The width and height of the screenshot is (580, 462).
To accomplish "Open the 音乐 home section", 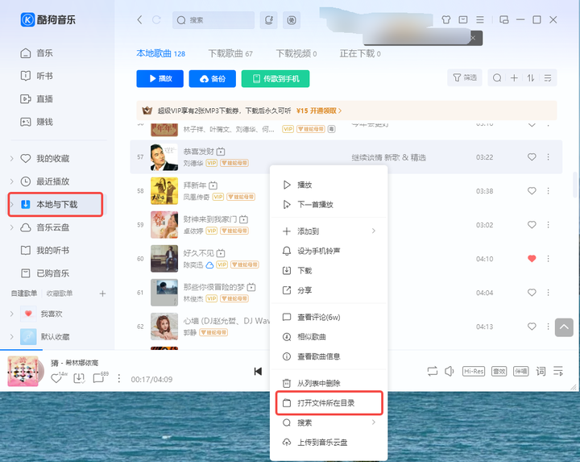I will [36, 53].
